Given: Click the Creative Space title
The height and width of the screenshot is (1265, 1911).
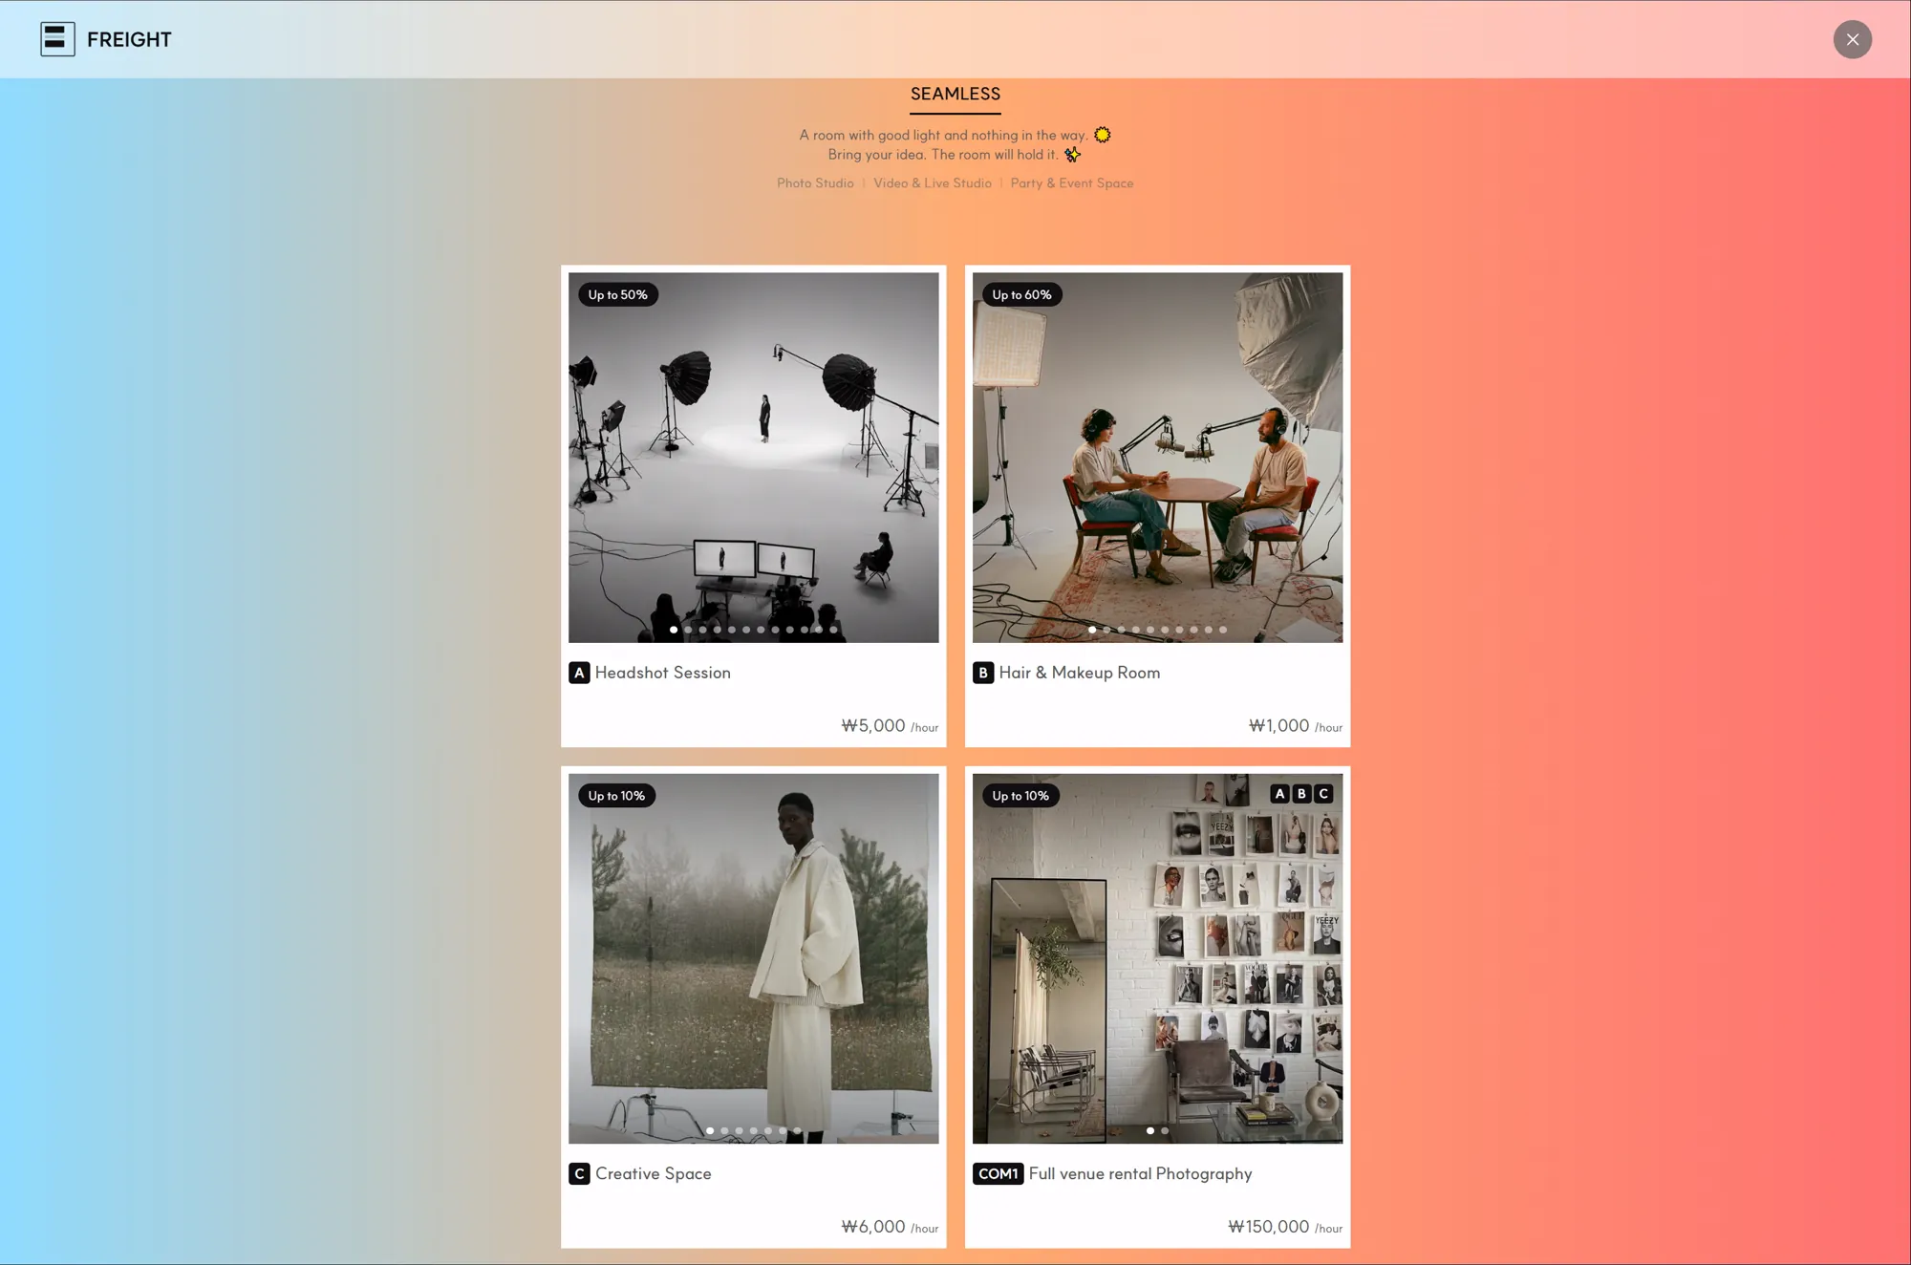Looking at the screenshot, I should pyautogui.click(x=653, y=1173).
